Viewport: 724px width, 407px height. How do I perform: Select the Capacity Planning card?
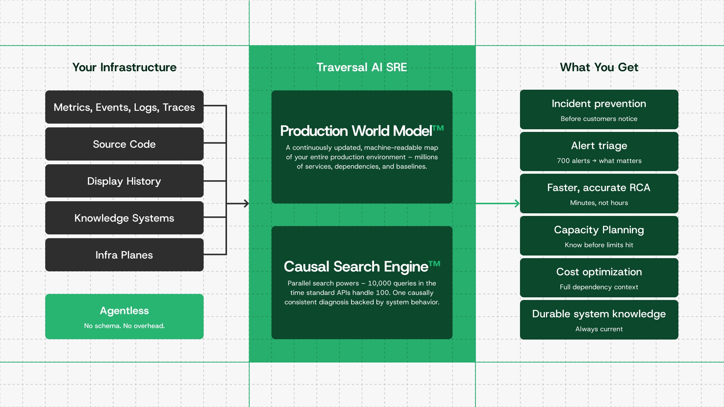click(599, 236)
